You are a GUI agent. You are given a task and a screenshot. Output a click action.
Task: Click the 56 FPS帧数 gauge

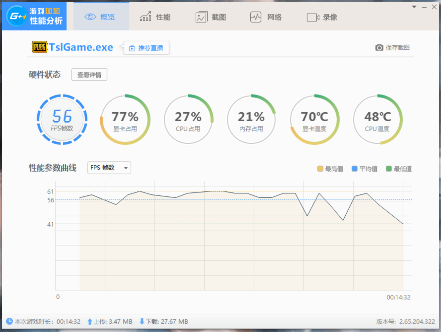pyautogui.click(x=62, y=120)
